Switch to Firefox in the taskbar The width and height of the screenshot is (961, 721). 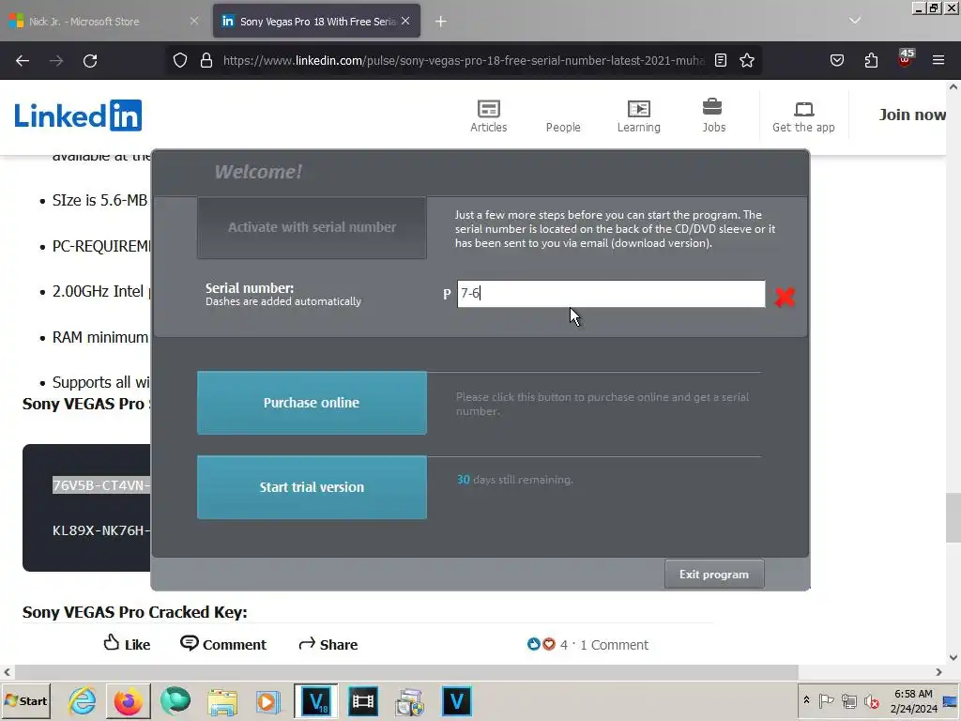click(128, 701)
